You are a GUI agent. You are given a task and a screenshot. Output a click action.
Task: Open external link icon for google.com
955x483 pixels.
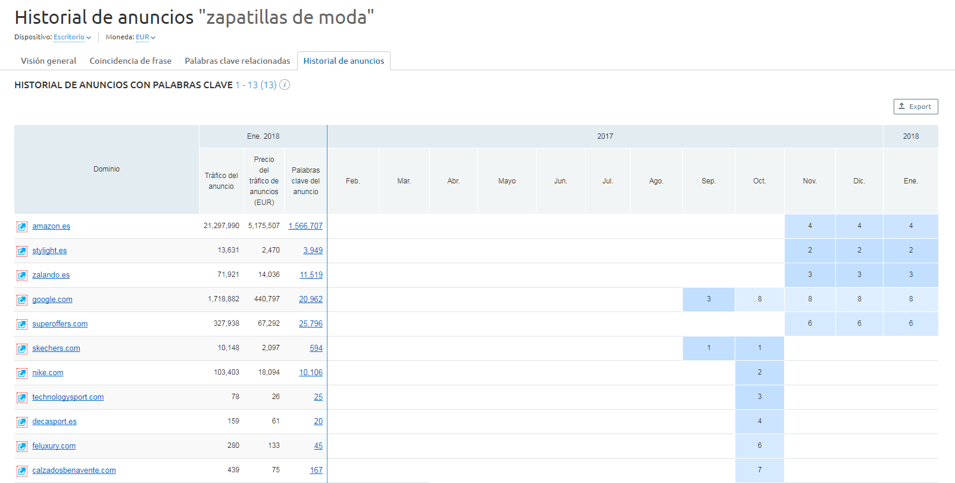point(22,300)
